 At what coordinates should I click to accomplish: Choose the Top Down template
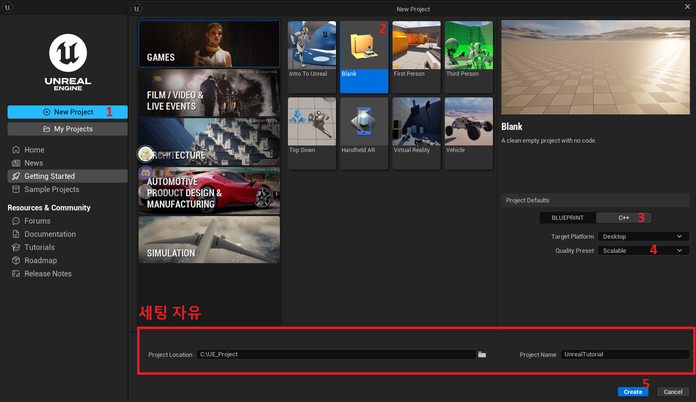(312, 133)
